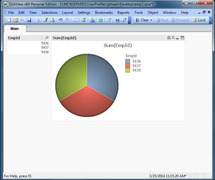215x180 pixels.
Task: Click search icon in EmpId list box
Action: click(x=47, y=38)
